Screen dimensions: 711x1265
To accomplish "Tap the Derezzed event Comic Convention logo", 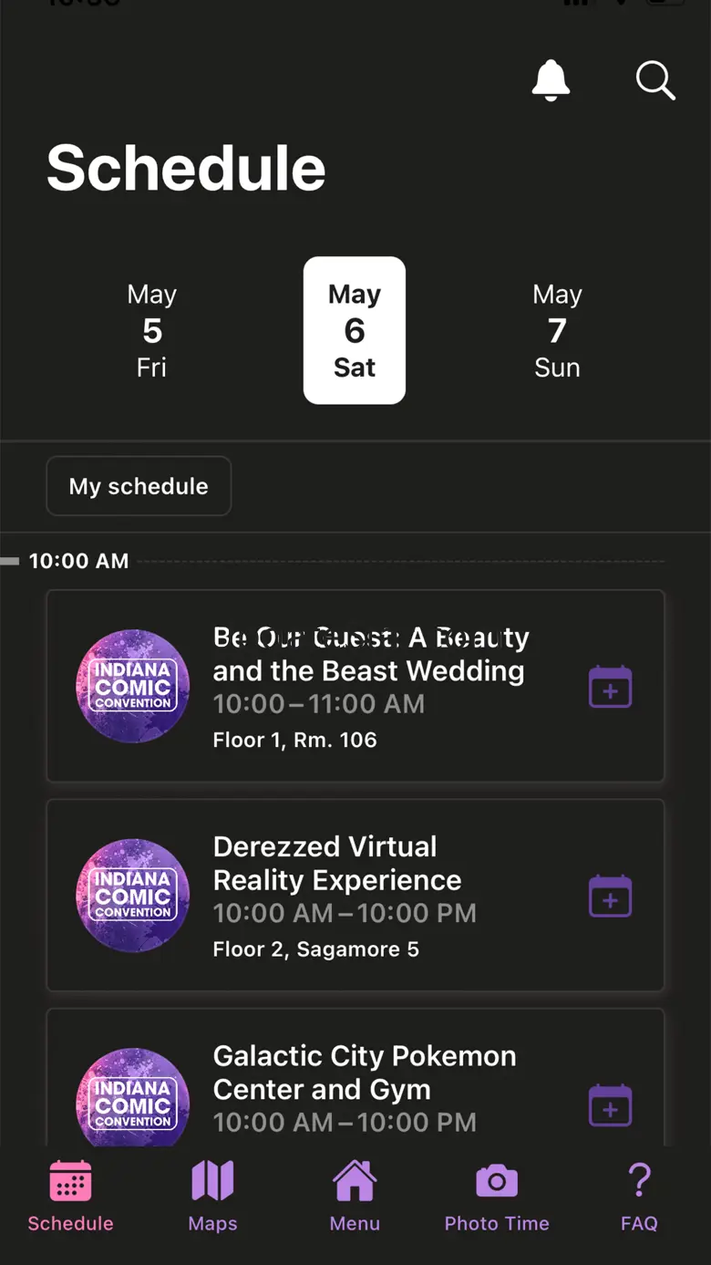I will click(x=133, y=896).
